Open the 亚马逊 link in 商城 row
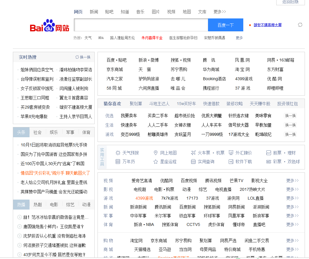This screenshot has height=259, width=309. 165,249
